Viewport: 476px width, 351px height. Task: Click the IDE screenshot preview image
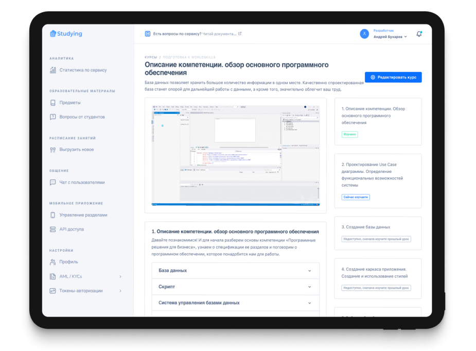click(x=236, y=155)
